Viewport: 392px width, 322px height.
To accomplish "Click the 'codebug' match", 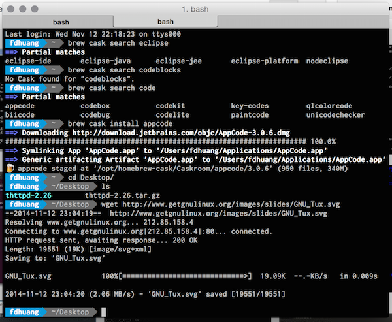I will 95,115.
